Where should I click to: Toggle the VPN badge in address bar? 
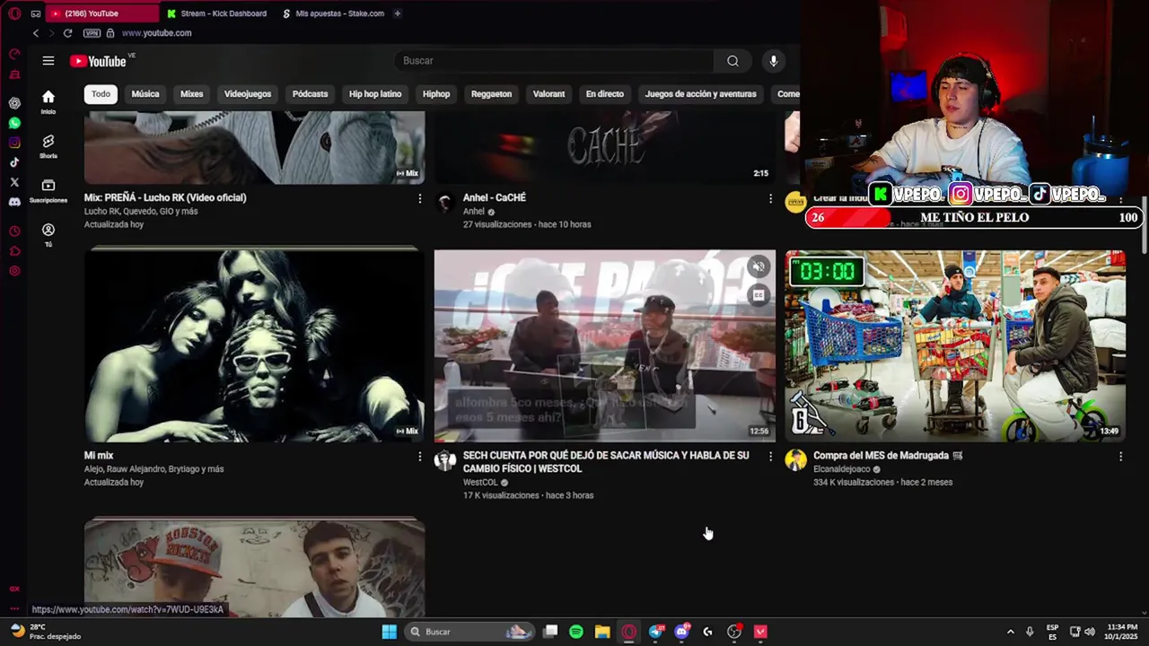pos(92,33)
